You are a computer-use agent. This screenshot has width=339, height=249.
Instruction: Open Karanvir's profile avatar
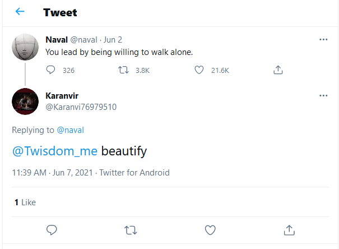tap(25, 102)
